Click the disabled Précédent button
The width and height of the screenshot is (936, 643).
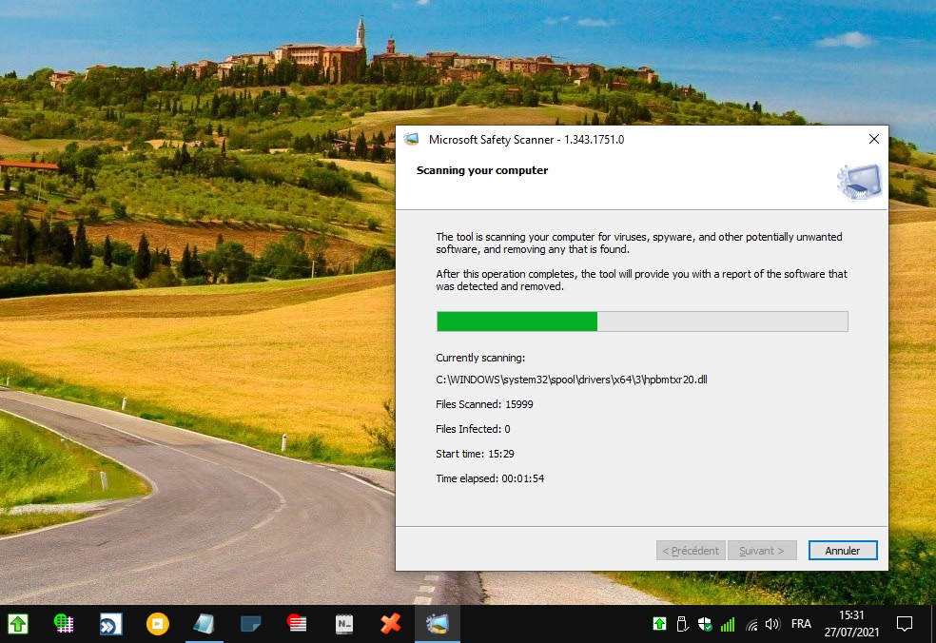[691, 551]
